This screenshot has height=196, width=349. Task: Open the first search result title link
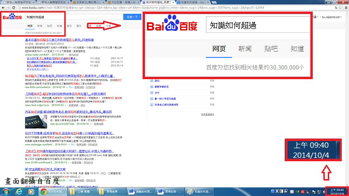tap(59, 40)
